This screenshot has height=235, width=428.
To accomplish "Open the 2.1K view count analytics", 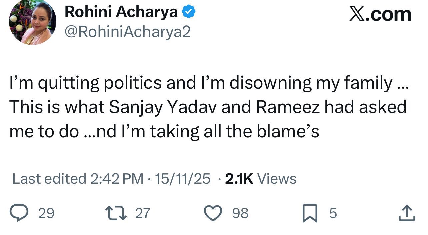I will [239, 179].
